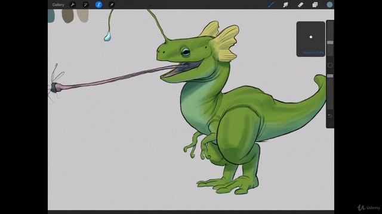The height and width of the screenshot is (214, 382).
Task: Click the brush size slider handle
Action: (x=330, y=42)
